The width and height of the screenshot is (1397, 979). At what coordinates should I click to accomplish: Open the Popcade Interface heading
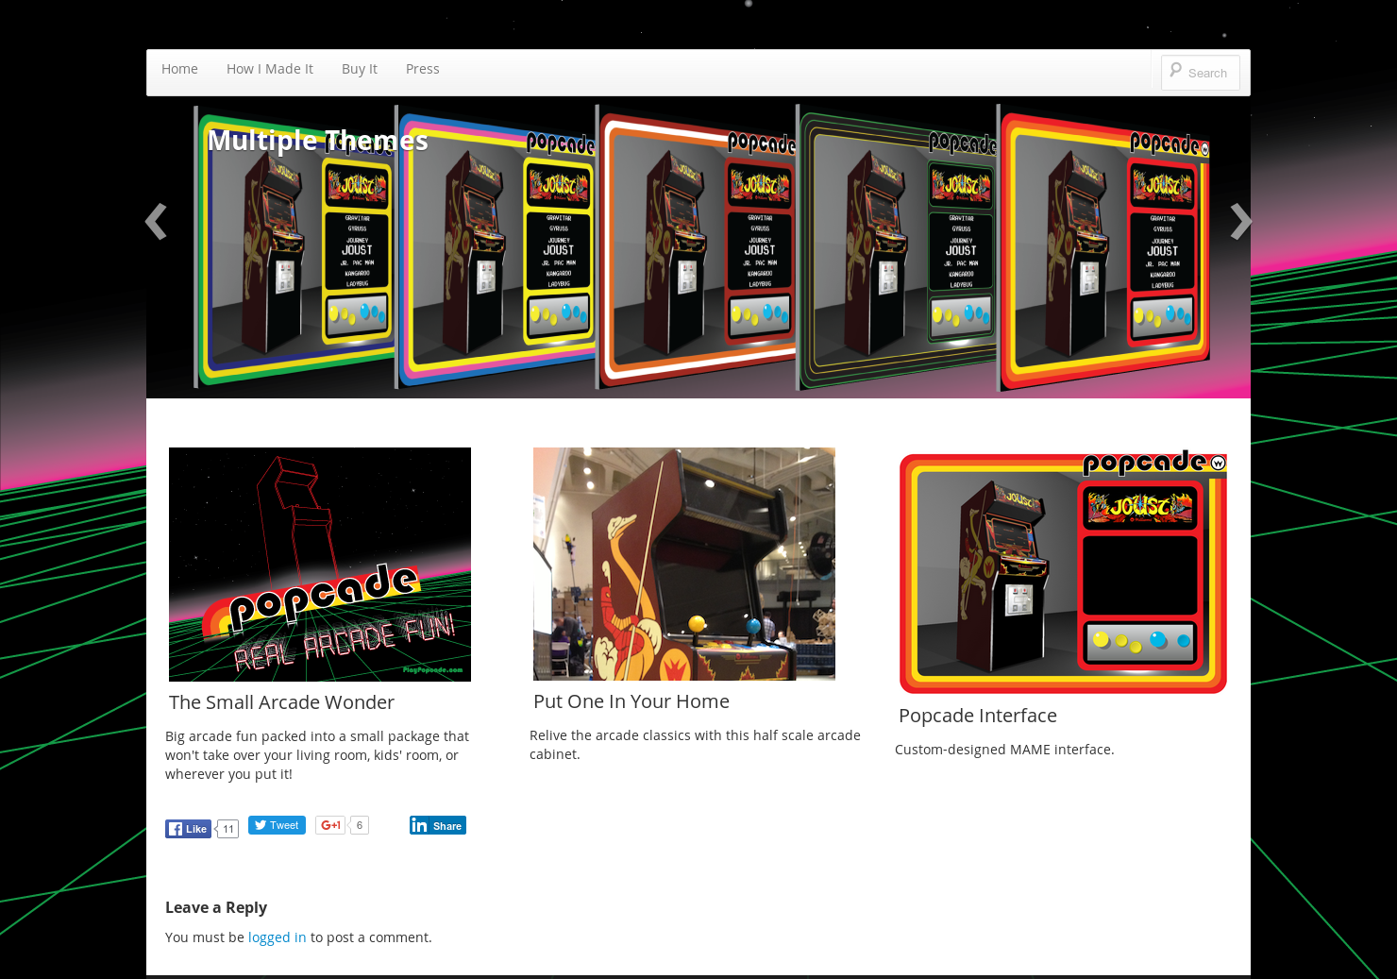coord(978,716)
